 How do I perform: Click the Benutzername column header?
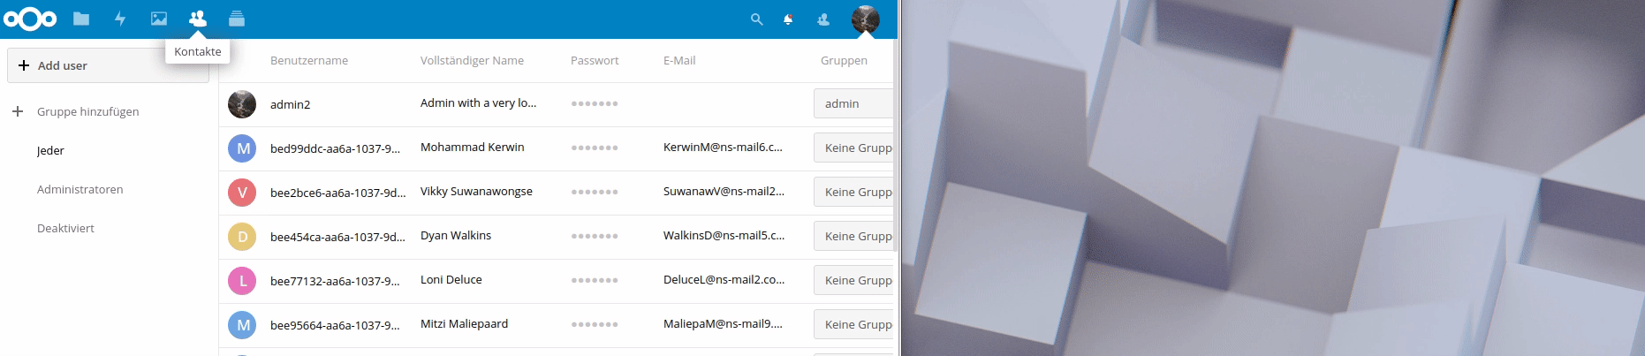(x=309, y=60)
